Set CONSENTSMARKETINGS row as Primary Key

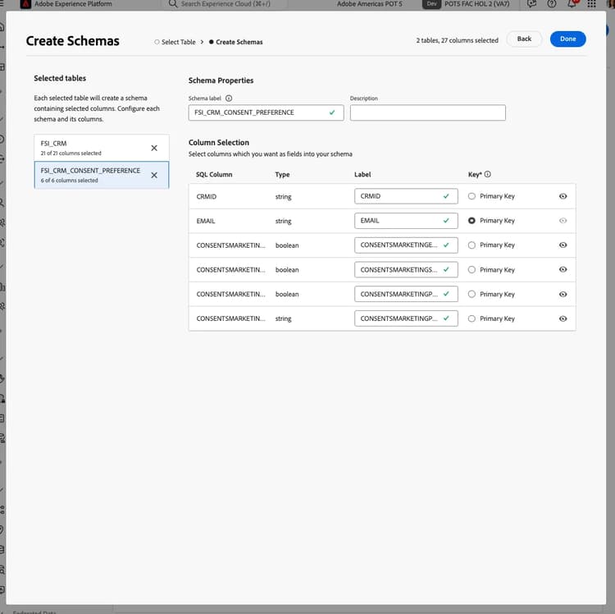pyautogui.click(x=471, y=270)
